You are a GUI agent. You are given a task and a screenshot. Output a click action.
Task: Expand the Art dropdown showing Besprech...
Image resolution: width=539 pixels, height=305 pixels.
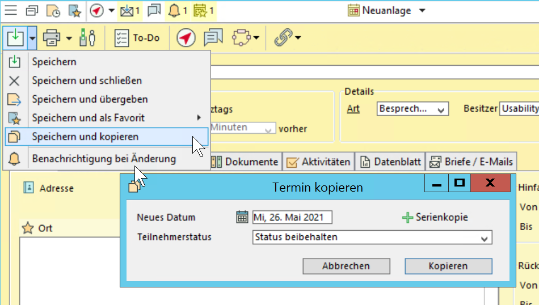click(441, 109)
